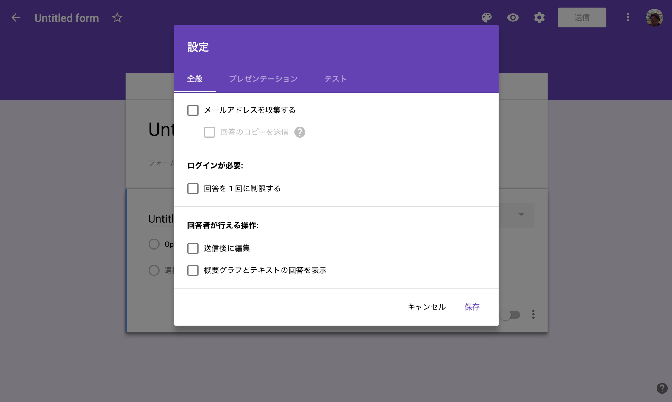Open the top-bar three-dot more menu

point(628,17)
